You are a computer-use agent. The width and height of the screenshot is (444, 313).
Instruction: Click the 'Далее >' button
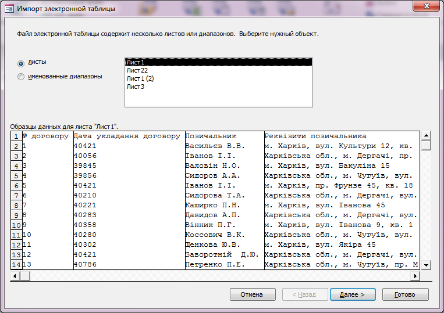353,294
